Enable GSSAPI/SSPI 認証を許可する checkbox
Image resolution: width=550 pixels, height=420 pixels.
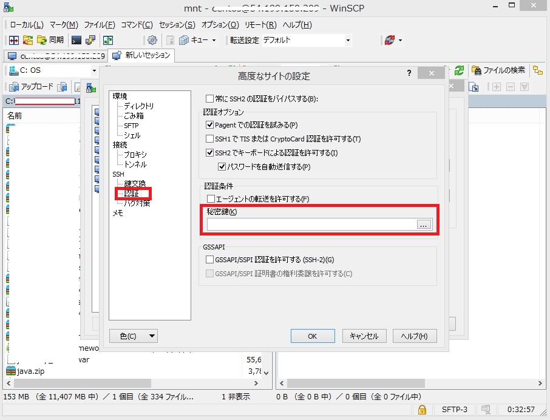point(210,260)
